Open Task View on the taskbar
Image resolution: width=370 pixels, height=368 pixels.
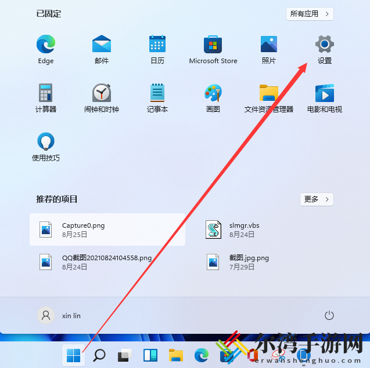tap(124, 355)
